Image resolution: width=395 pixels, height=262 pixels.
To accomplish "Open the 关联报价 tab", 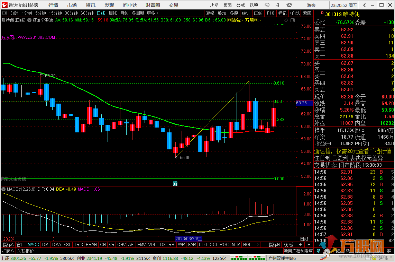I will (x=26, y=251).
